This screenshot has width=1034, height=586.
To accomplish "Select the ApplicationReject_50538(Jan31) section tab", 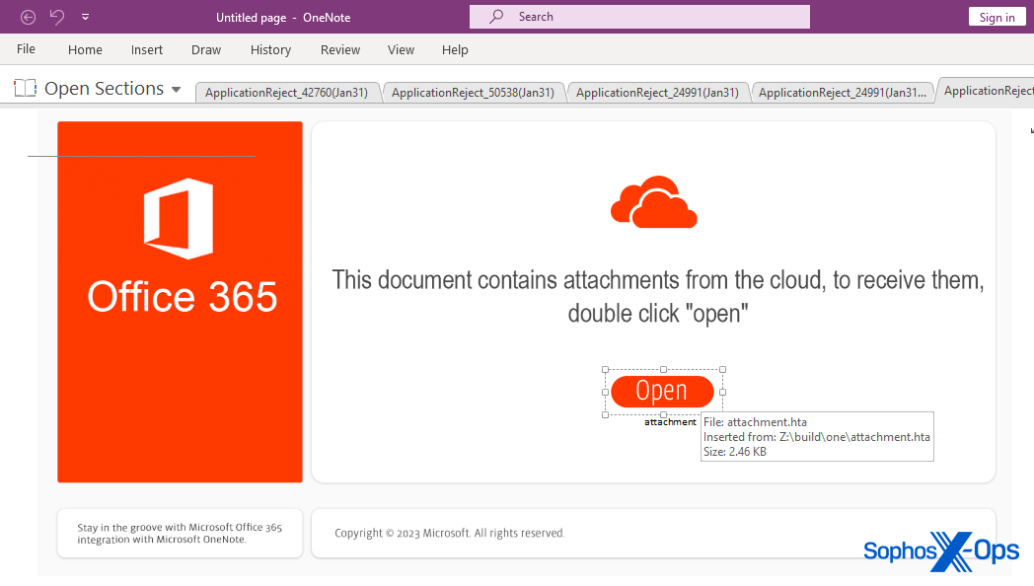I will 473,93.
